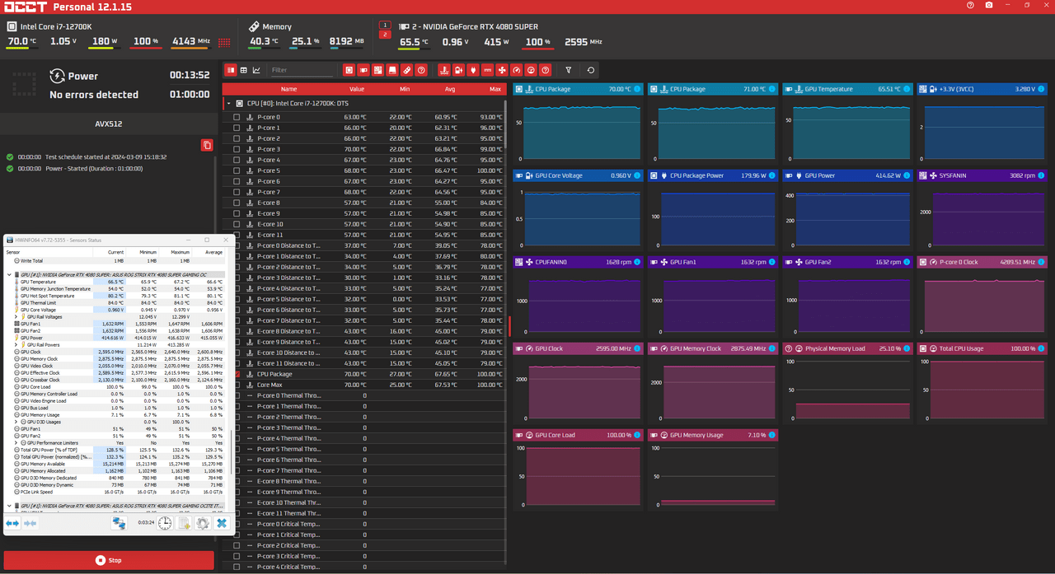
Task: Select GPU number 2 in the header
Action: pos(385,35)
